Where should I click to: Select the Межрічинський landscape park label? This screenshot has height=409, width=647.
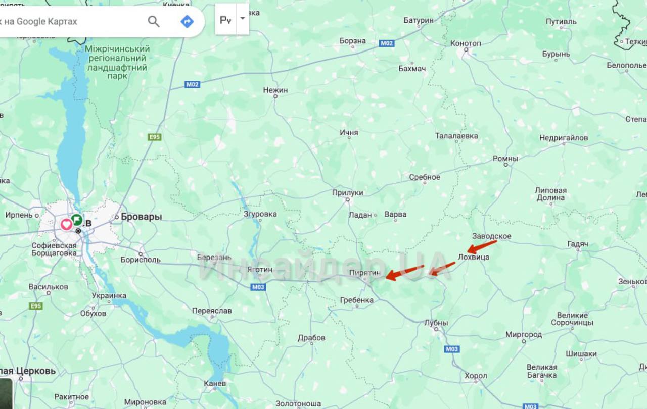[117, 63]
